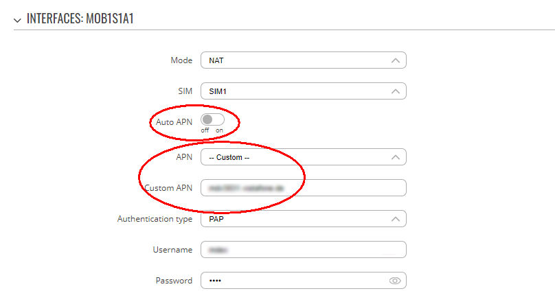
Task: Open the Mode dropdown showing NAT
Action: pyautogui.click(x=304, y=60)
